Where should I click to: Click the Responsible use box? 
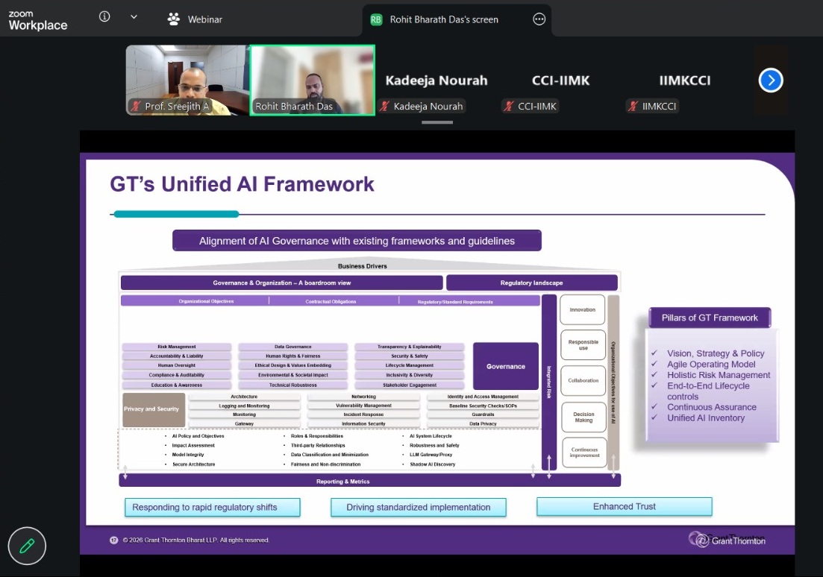(x=583, y=344)
